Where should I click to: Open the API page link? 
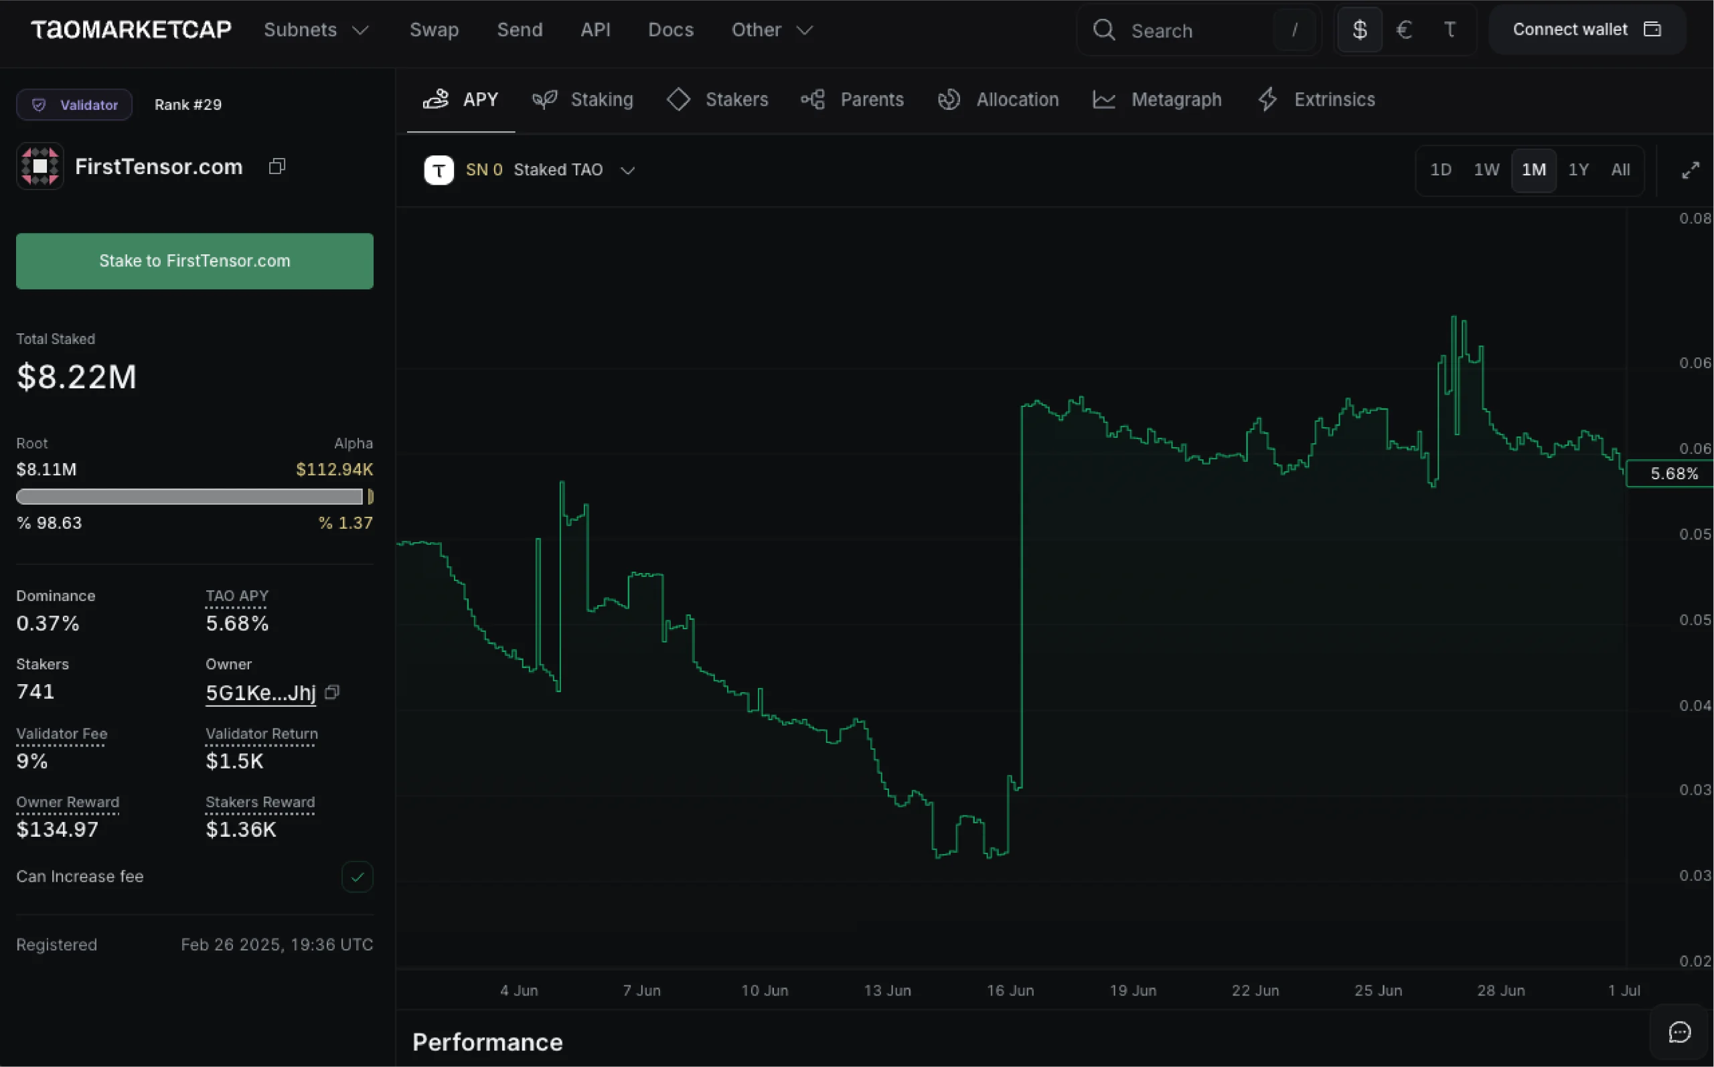click(595, 29)
